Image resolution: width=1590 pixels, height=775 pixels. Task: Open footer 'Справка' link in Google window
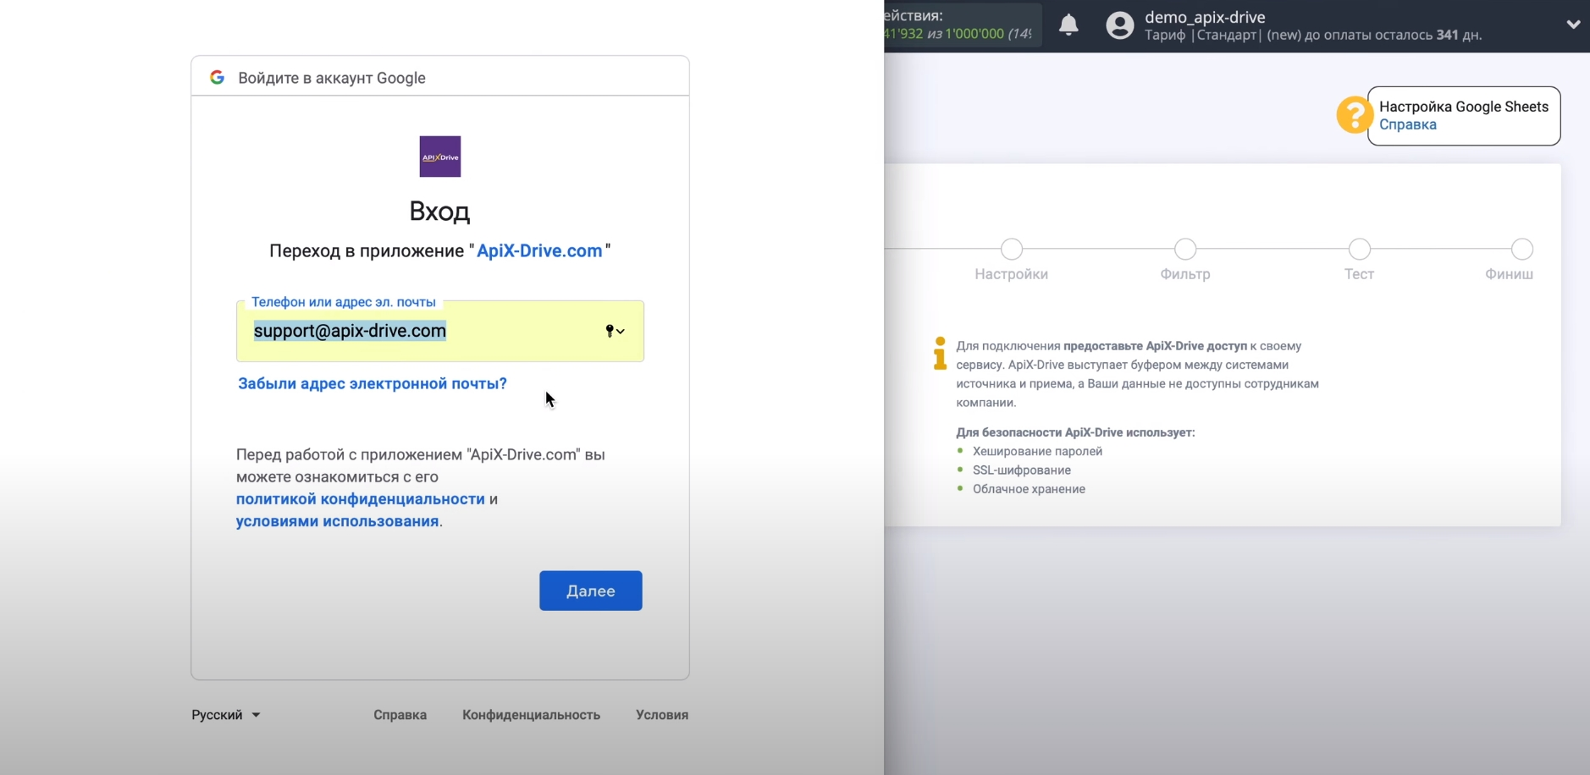(x=400, y=715)
